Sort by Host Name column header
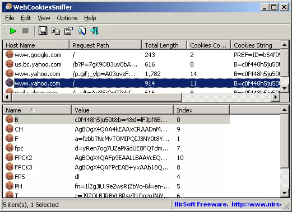The width and height of the screenshot is (292, 212). [36, 45]
